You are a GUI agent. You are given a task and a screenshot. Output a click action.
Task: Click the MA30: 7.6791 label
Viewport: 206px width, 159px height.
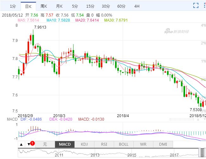tap(116, 20)
